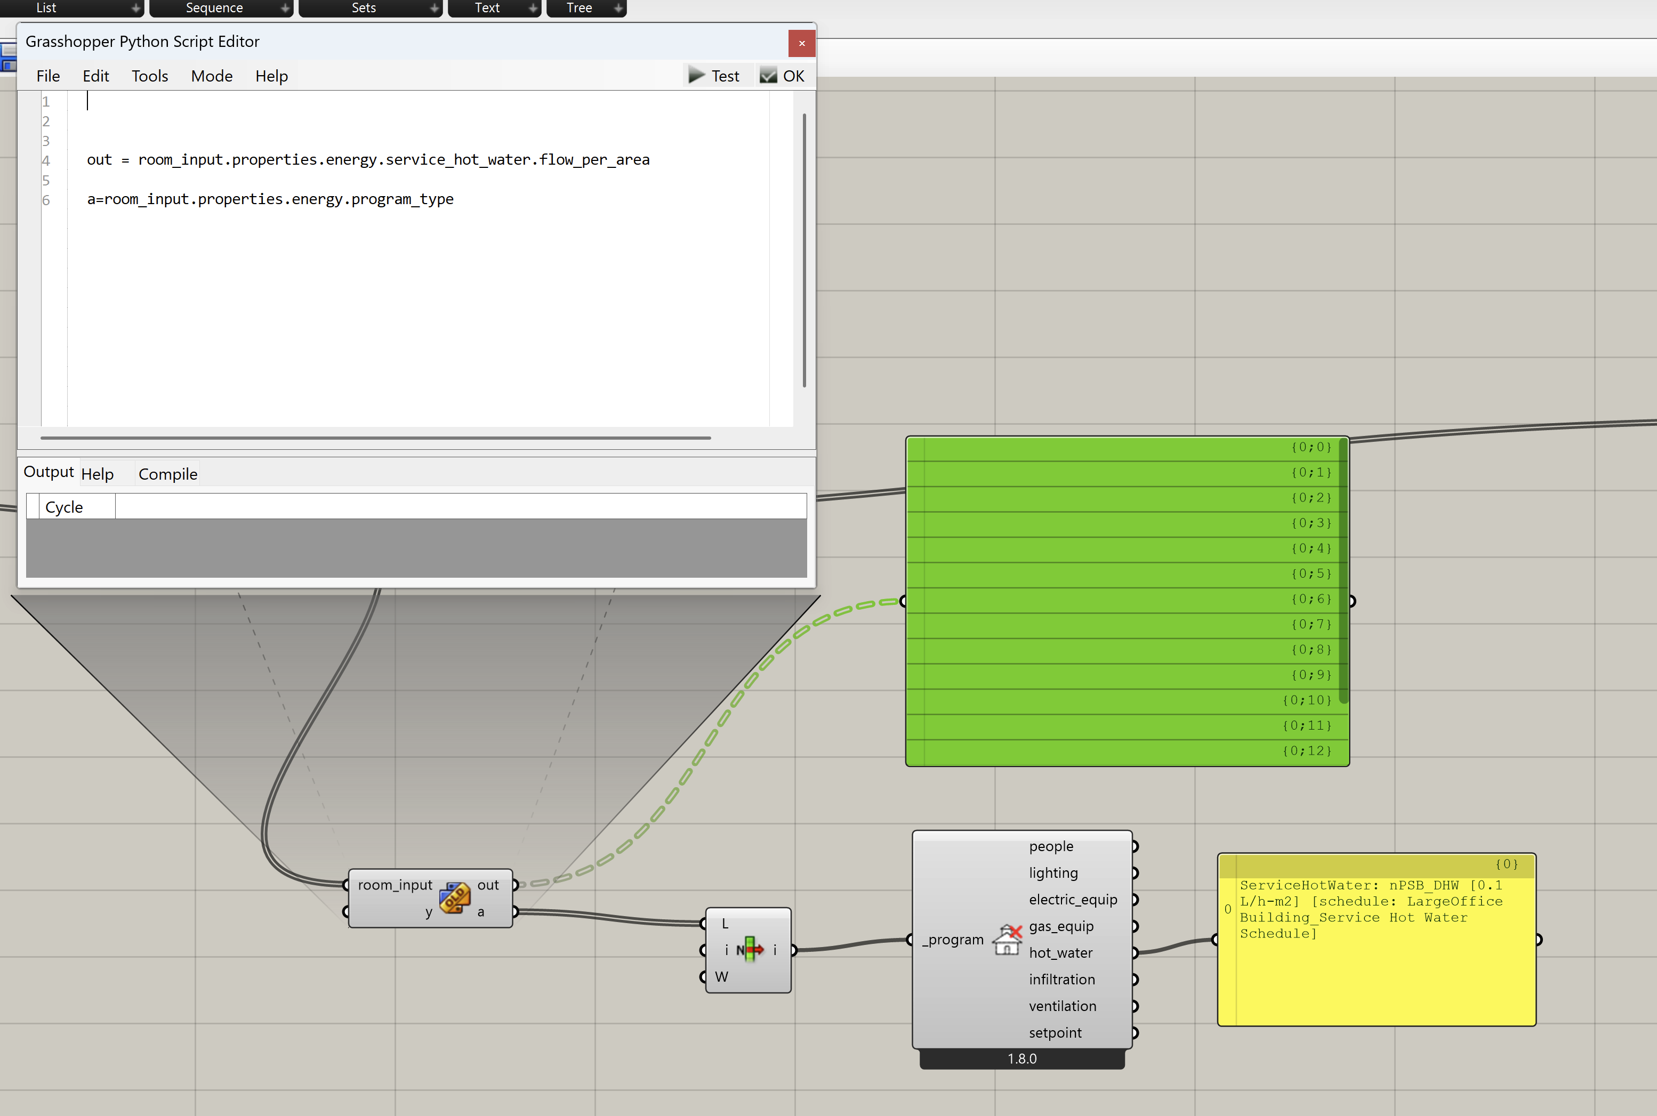The height and width of the screenshot is (1116, 1657).
Task: Click the L input on List Item
Action: point(725,923)
